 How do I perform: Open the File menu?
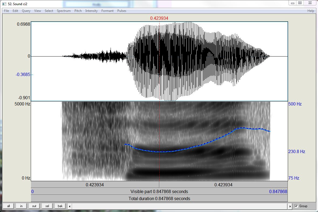pyautogui.click(x=6, y=11)
